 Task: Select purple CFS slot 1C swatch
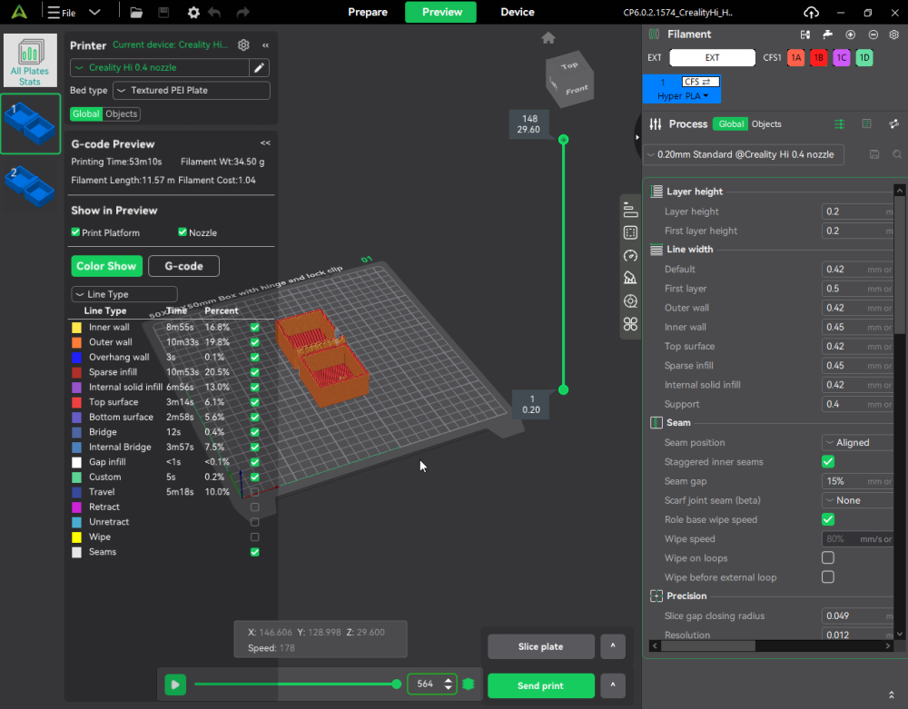(842, 58)
